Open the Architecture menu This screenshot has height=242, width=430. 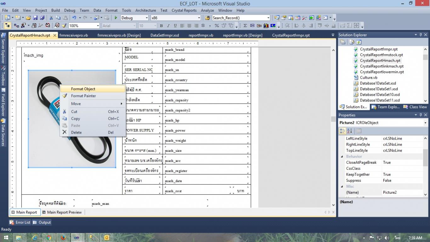[145, 10]
